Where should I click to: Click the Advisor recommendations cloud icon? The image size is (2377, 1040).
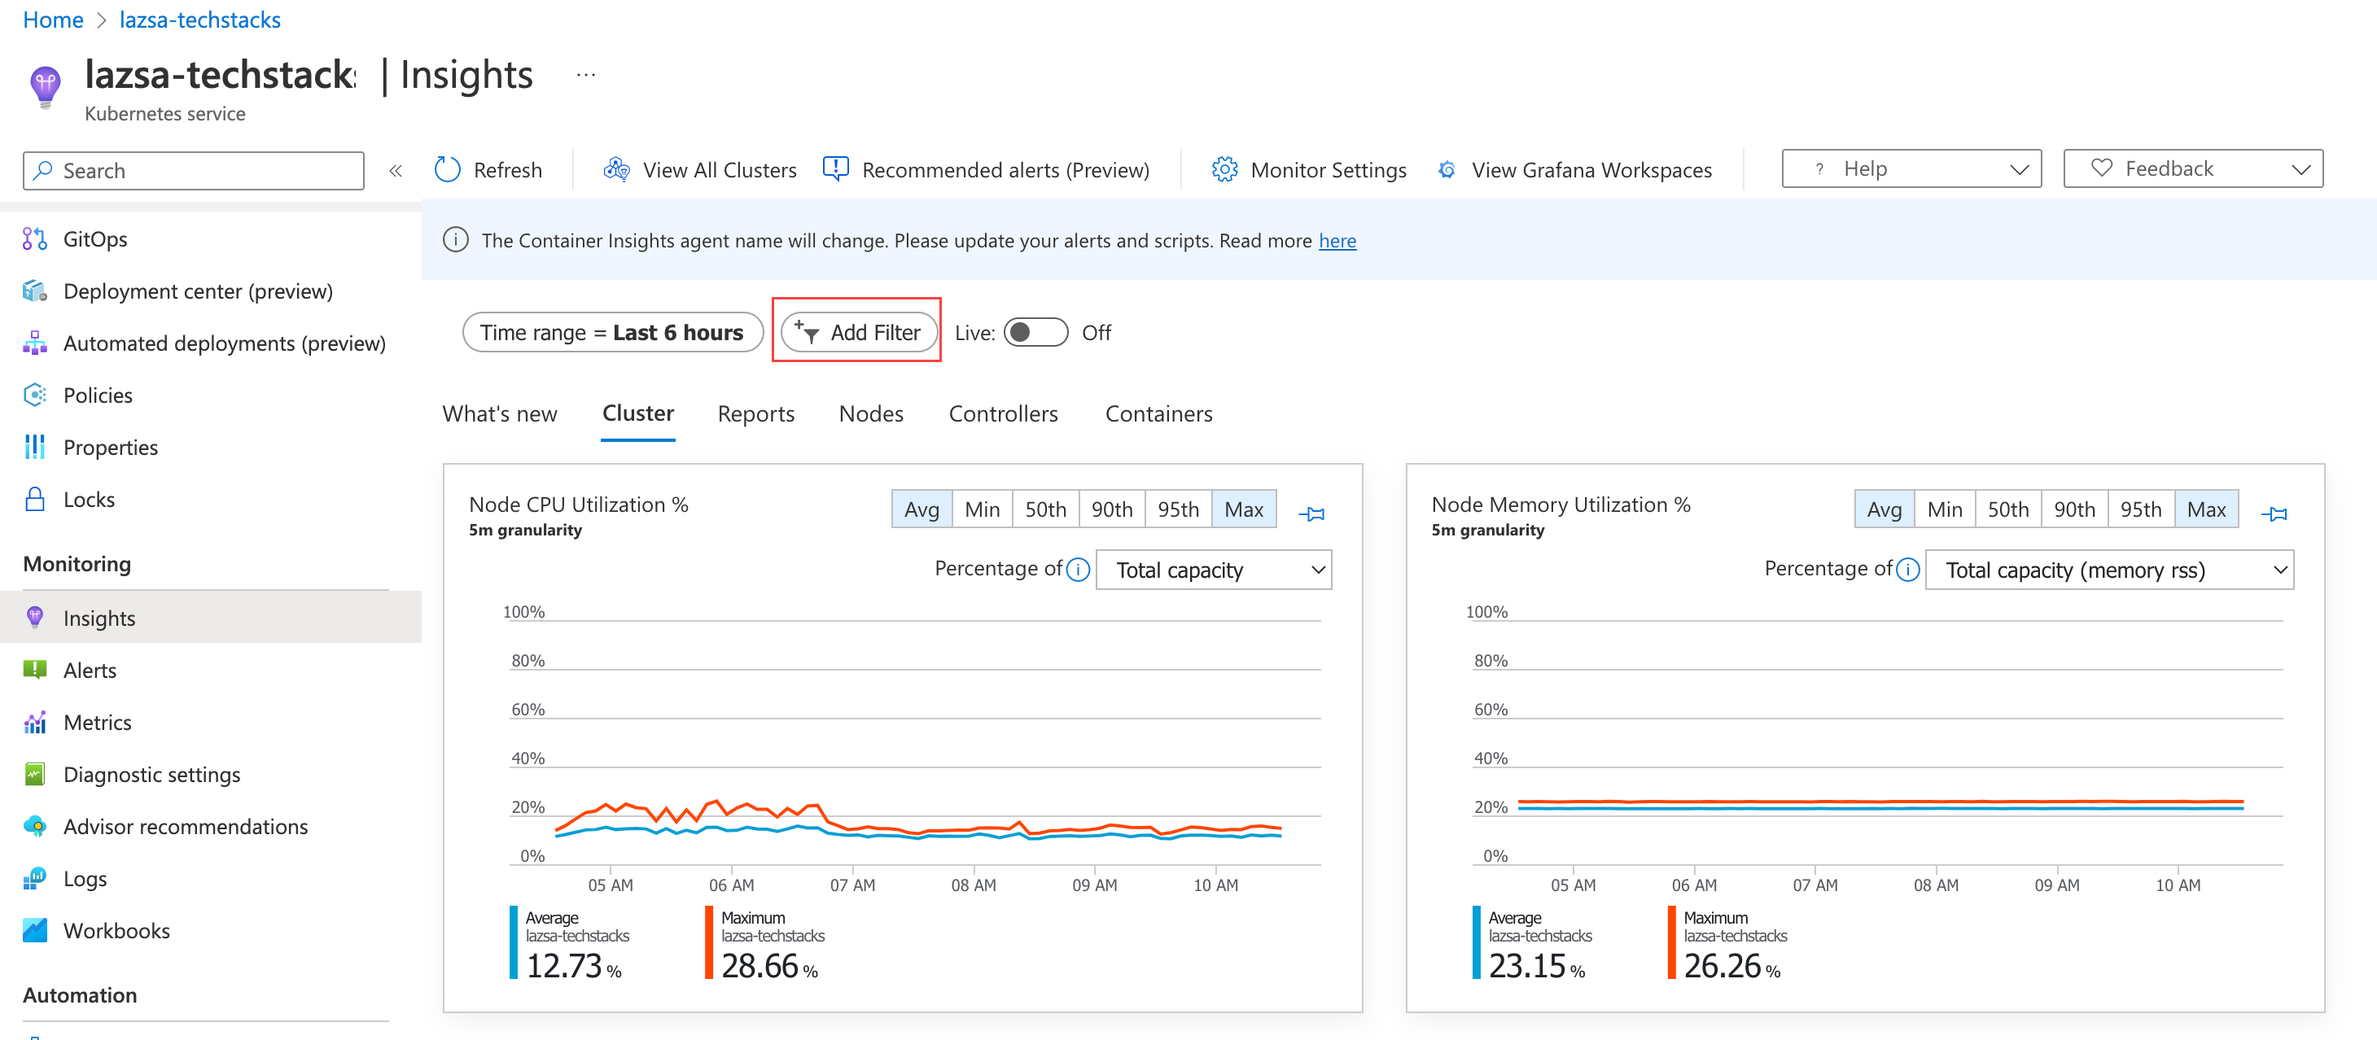coord(35,827)
